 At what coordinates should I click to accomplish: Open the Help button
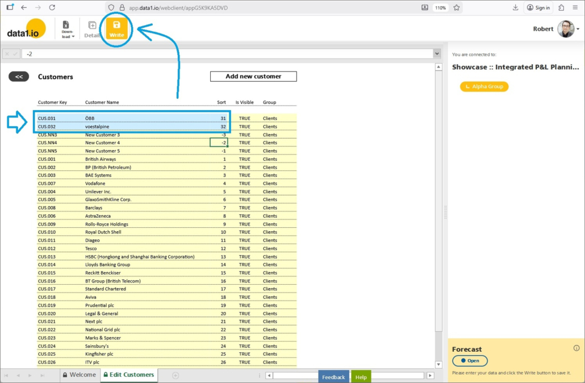(x=361, y=377)
